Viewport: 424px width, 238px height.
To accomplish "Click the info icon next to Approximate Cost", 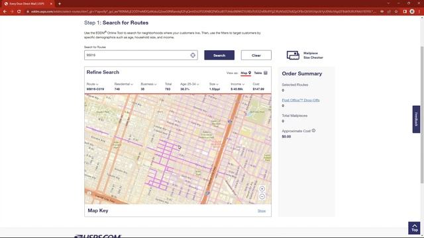I will click(x=313, y=131).
